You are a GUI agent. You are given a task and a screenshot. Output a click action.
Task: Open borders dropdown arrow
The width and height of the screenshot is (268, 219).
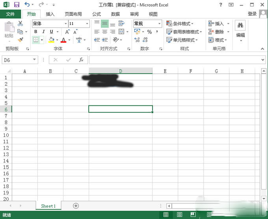coord(42,40)
